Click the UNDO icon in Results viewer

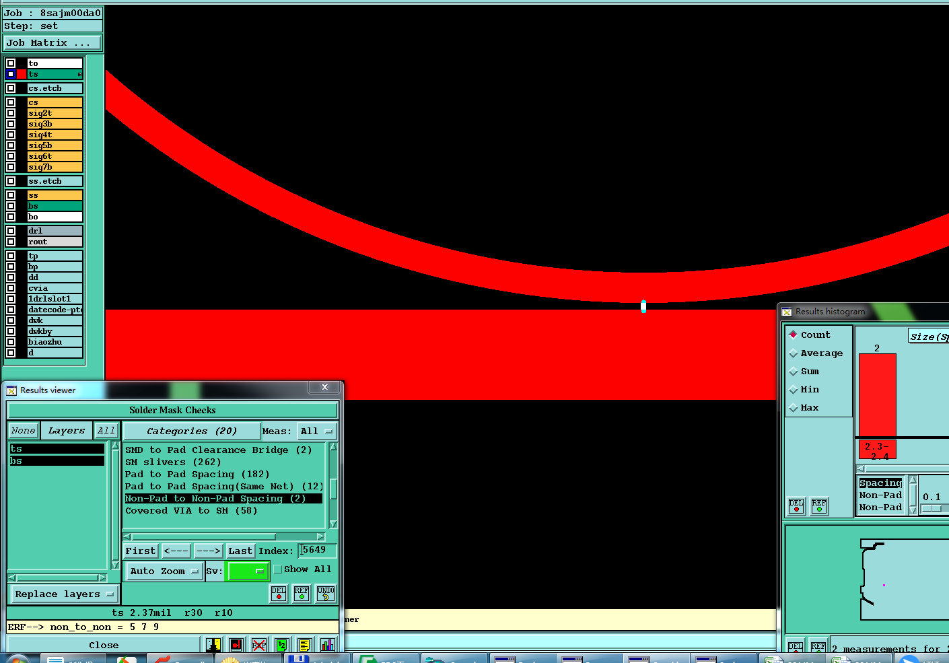pyautogui.click(x=326, y=593)
